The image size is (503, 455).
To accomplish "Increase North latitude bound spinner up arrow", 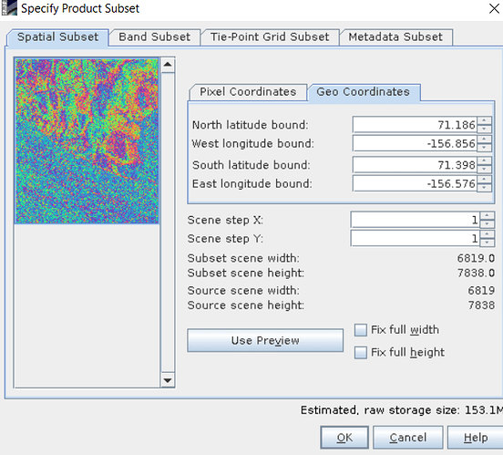I will click(x=485, y=120).
